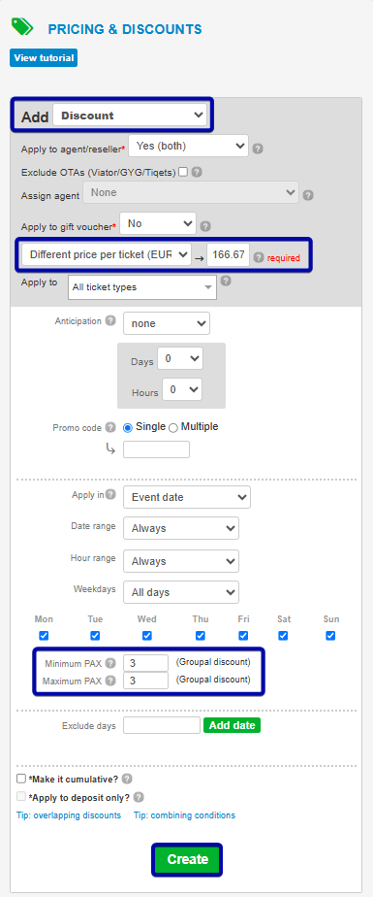The height and width of the screenshot is (897, 373).
Task: Toggle Exclude OTAs checkbox
Action: click(x=183, y=172)
